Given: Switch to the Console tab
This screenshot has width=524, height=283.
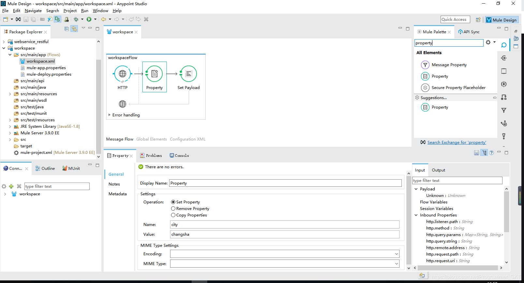Looking at the screenshot, I should pos(179,156).
